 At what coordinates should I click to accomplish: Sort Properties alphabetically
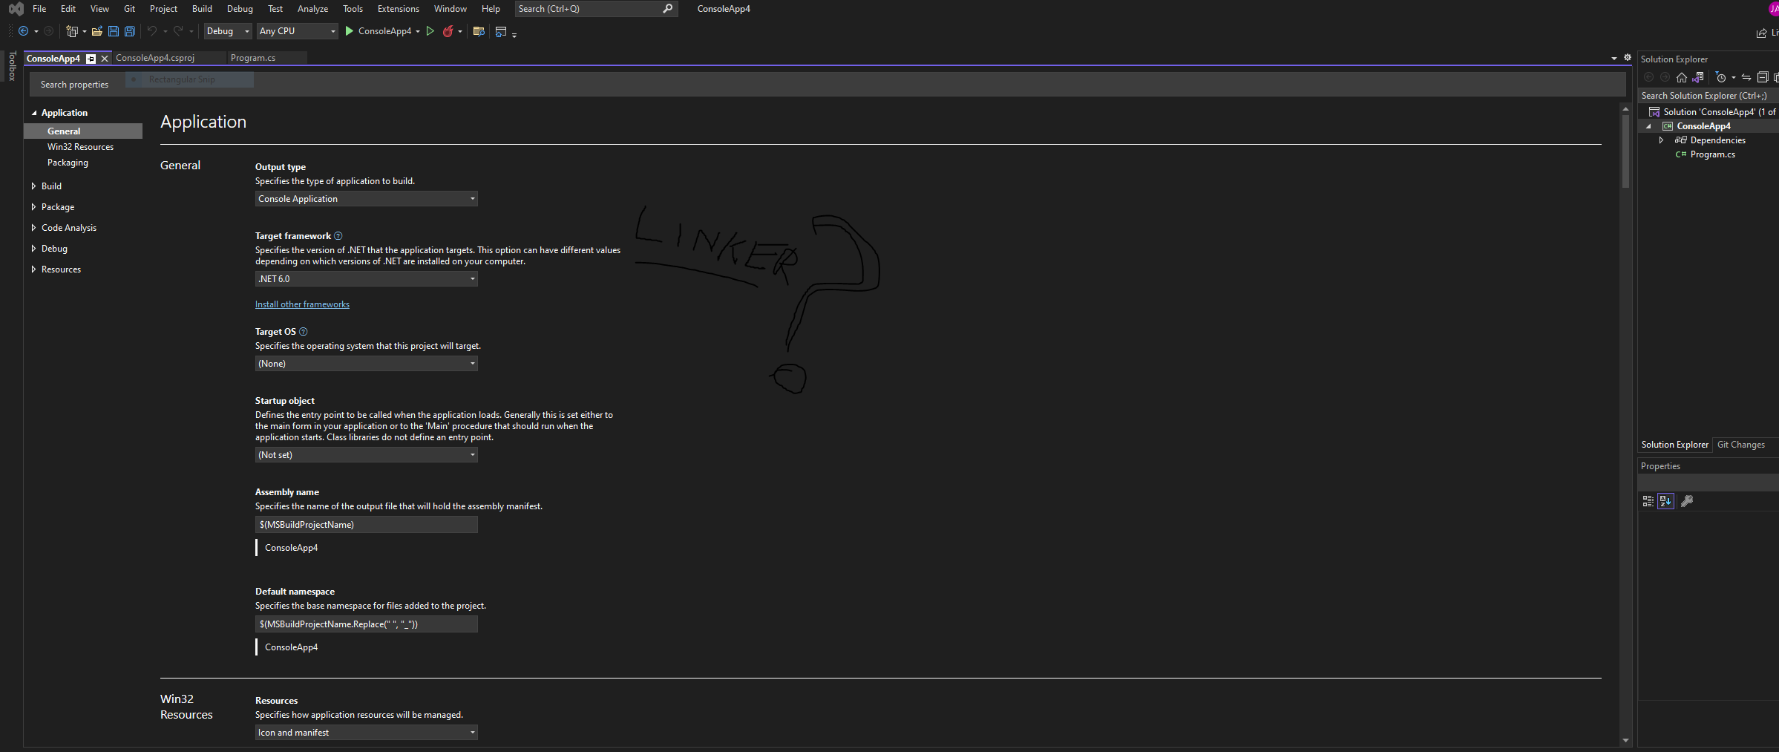1665,501
